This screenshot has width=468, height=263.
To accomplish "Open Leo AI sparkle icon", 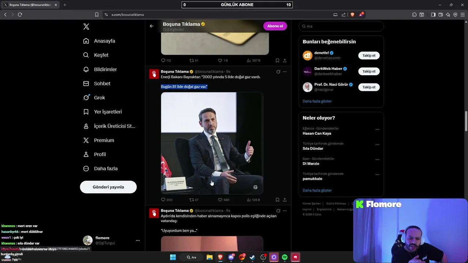I will (448, 15).
